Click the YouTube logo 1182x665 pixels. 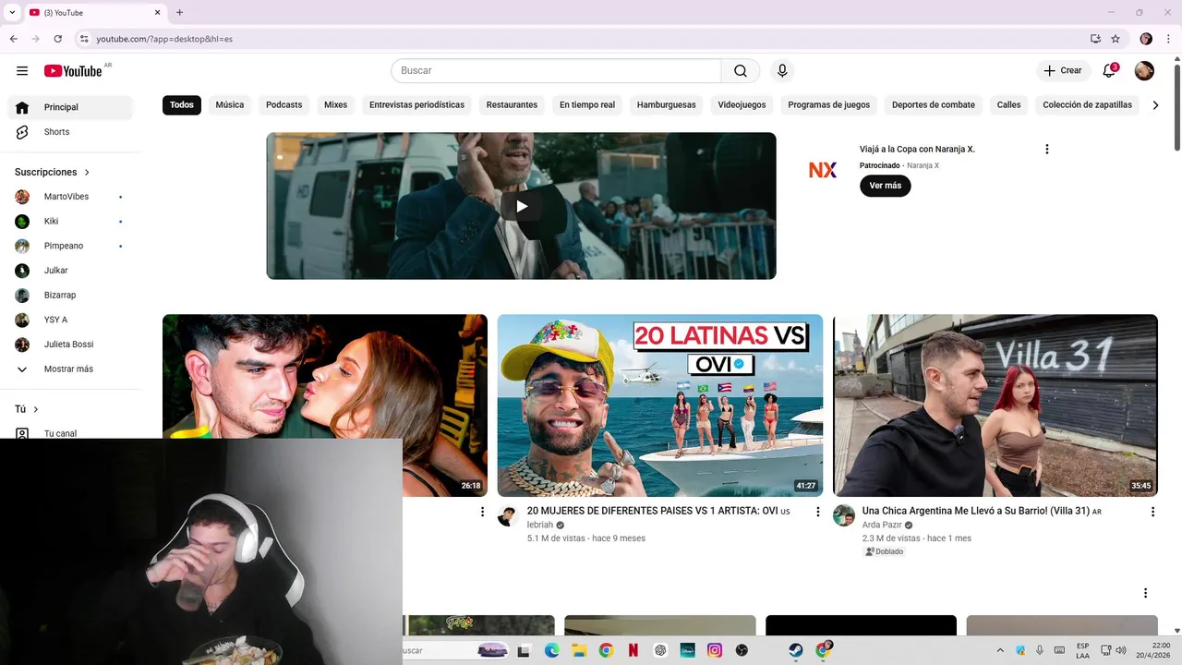point(73,71)
